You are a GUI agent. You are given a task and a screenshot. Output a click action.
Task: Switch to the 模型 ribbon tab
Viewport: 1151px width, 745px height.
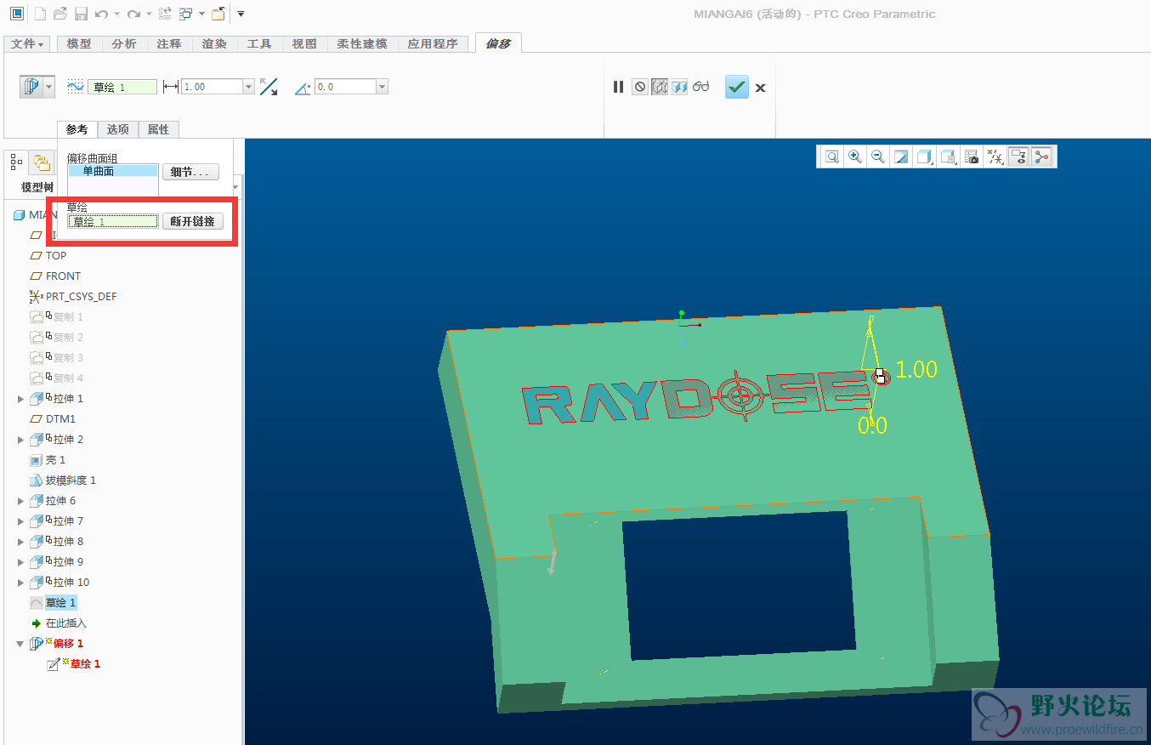pyautogui.click(x=79, y=43)
